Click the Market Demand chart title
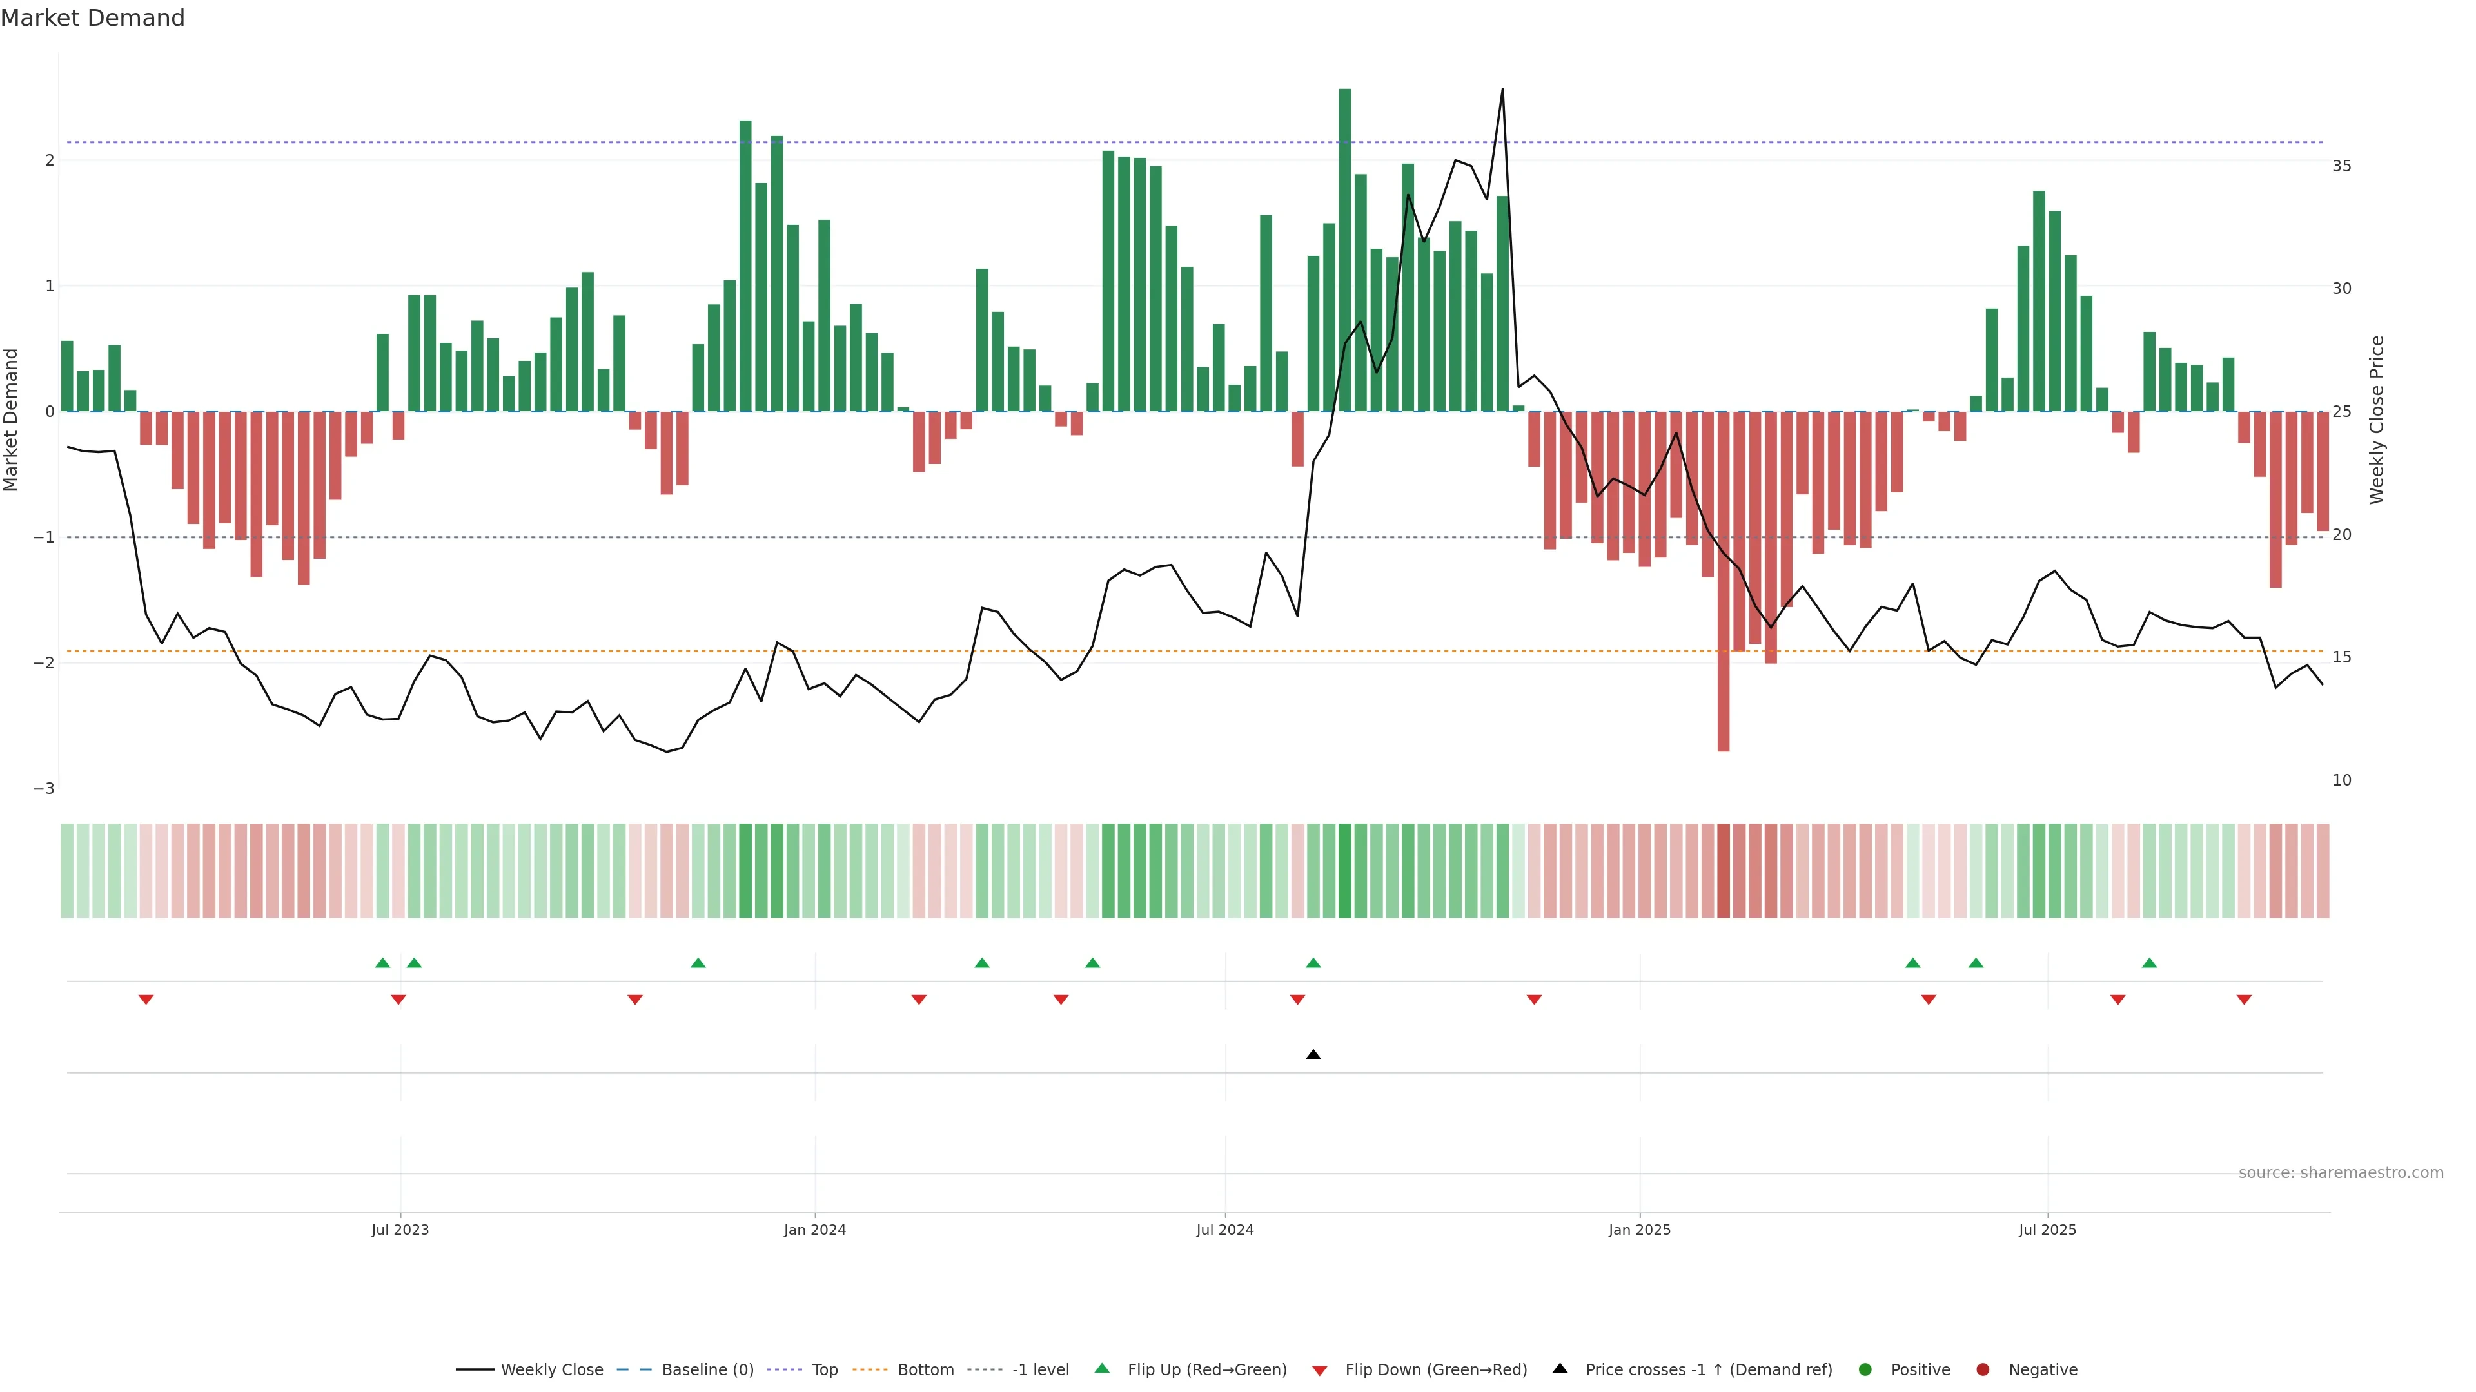The image size is (2476, 1392). 92,18
